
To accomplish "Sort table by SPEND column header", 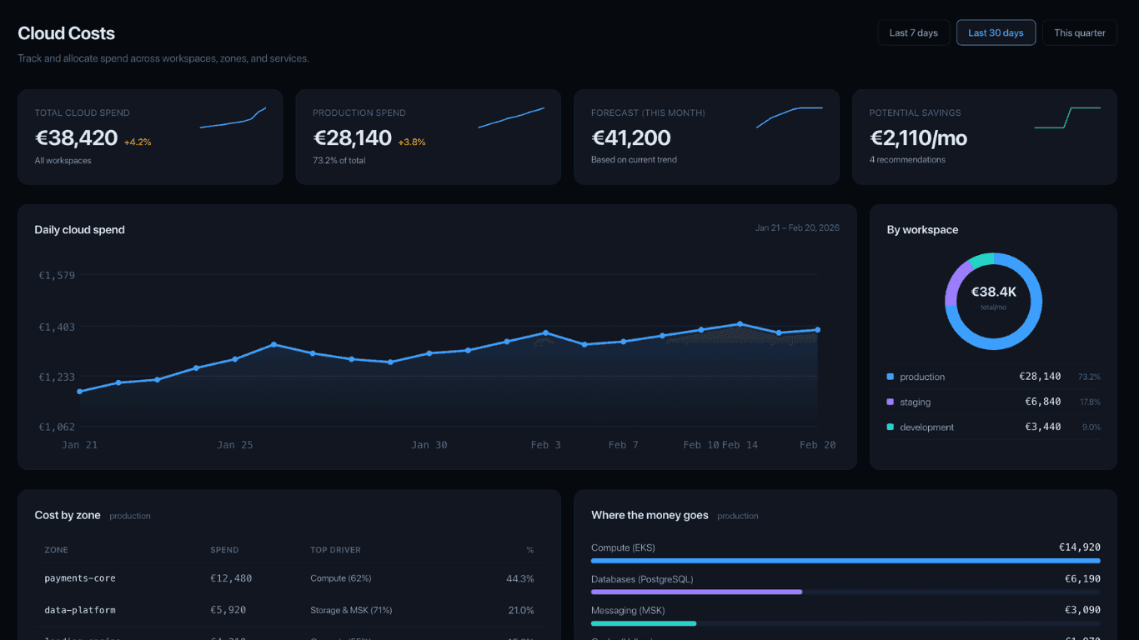I will coord(224,550).
